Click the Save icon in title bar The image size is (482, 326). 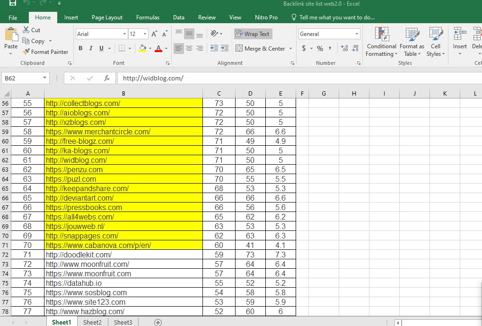coord(13,4)
